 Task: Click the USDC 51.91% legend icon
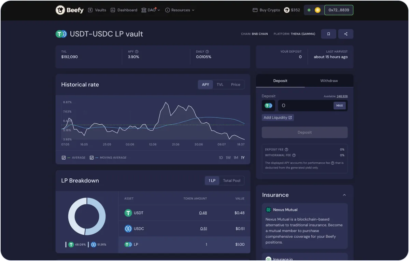[94, 245]
